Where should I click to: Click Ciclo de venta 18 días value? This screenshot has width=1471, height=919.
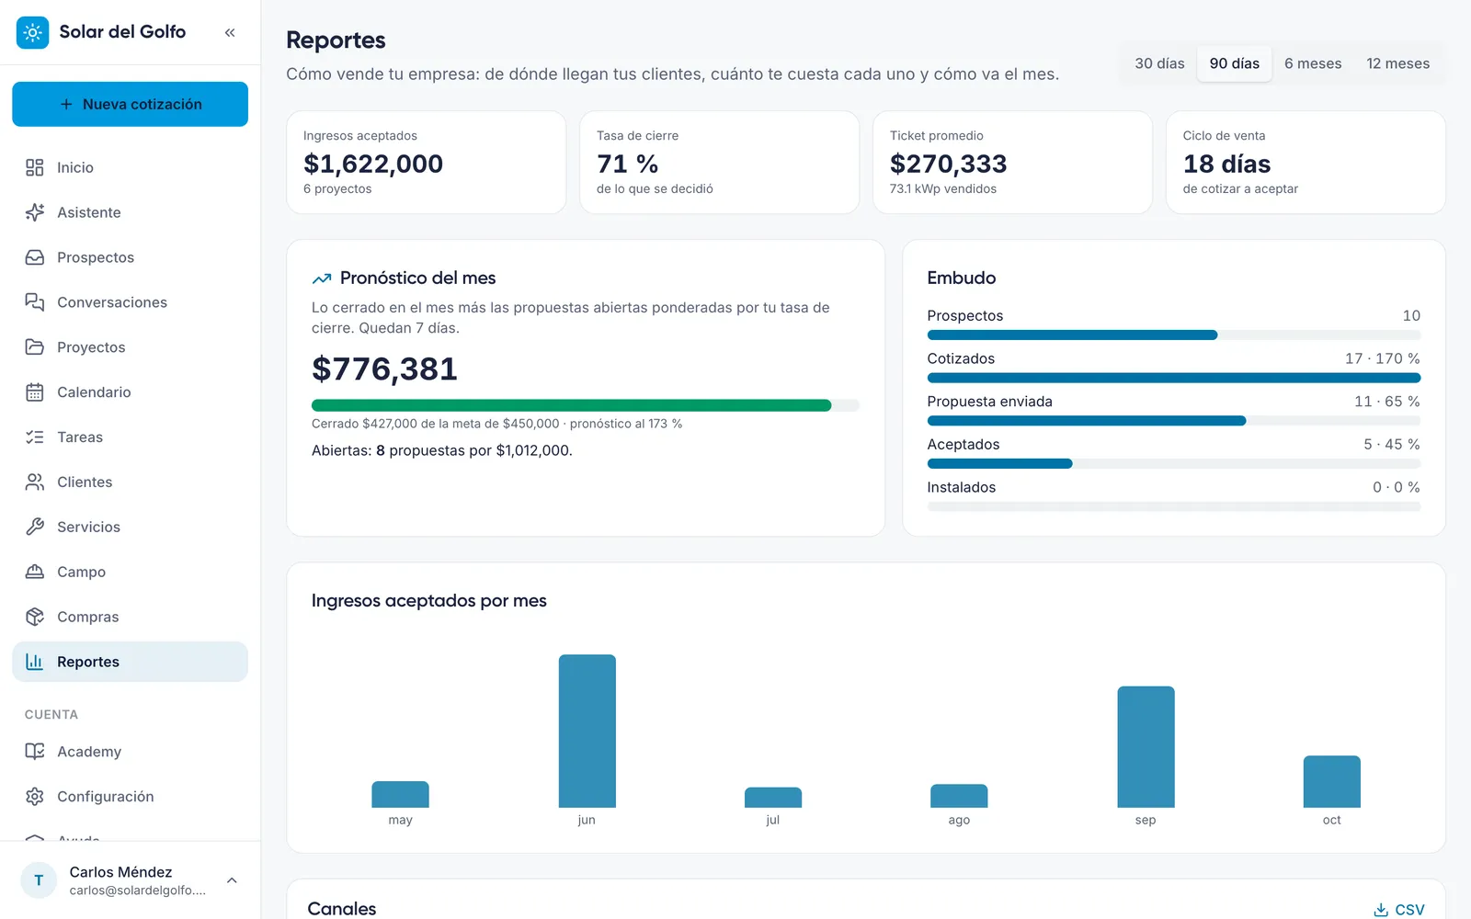1226,164
